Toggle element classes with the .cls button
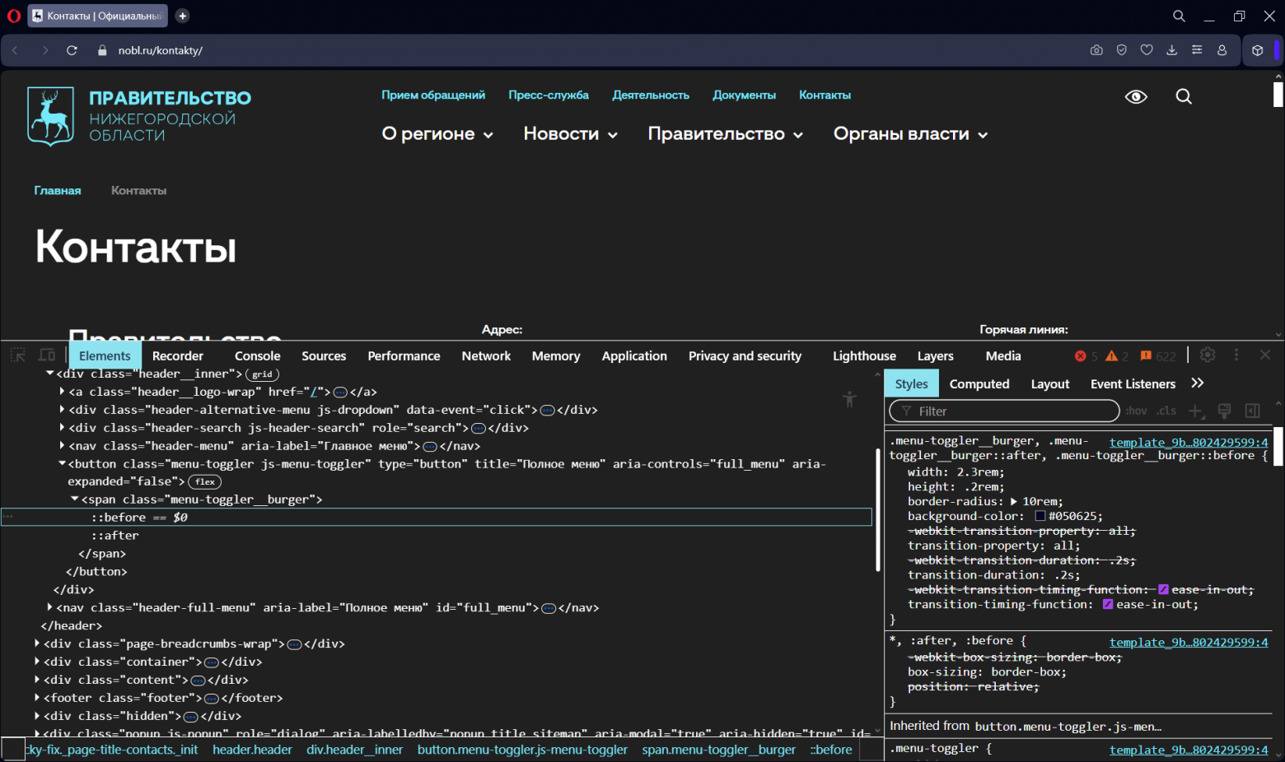1285x762 pixels. pyautogui.click(x=1166, y=411)
